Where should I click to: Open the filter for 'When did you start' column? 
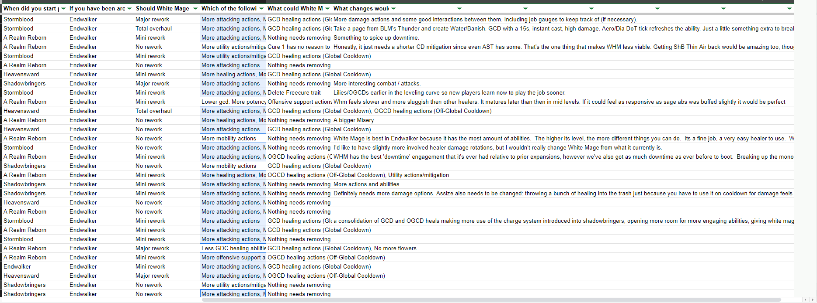coord(63,8)
